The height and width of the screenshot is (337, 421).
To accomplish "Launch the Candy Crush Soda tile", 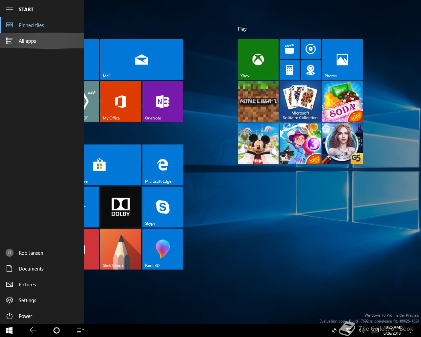I will coord(342,101).
